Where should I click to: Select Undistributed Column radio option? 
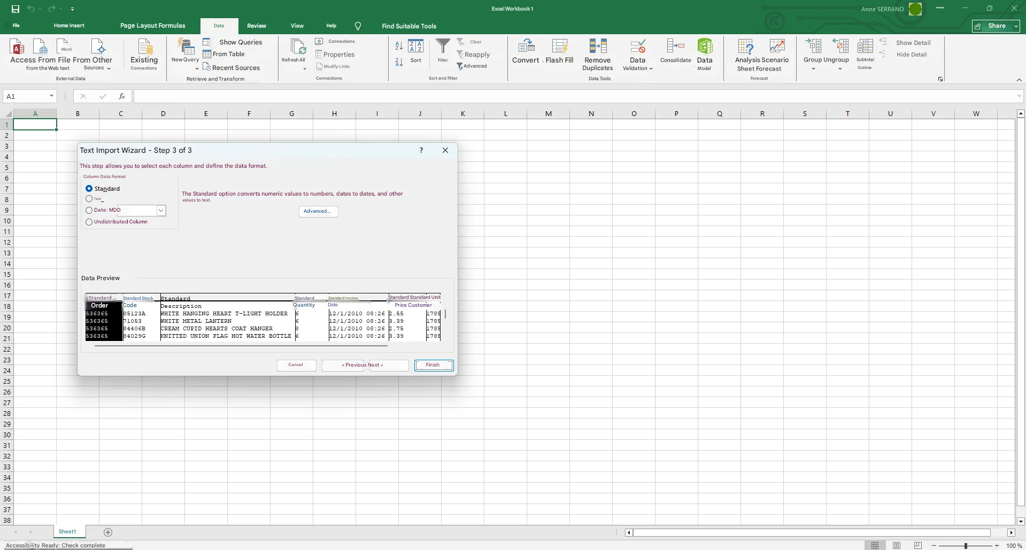(89, 222)
